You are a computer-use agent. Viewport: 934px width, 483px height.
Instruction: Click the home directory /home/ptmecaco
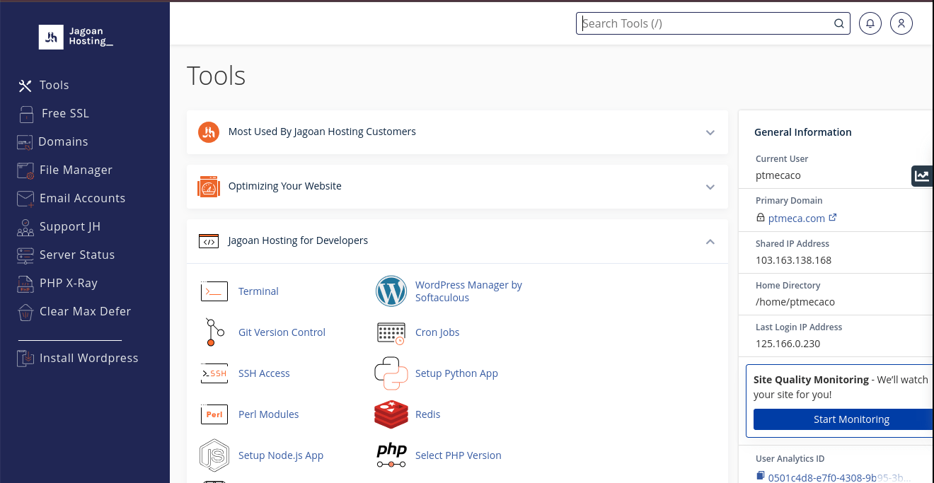click(x=795, y=302)
